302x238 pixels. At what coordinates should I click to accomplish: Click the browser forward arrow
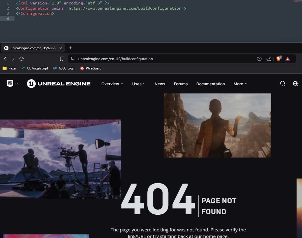[x=13, y=59]
